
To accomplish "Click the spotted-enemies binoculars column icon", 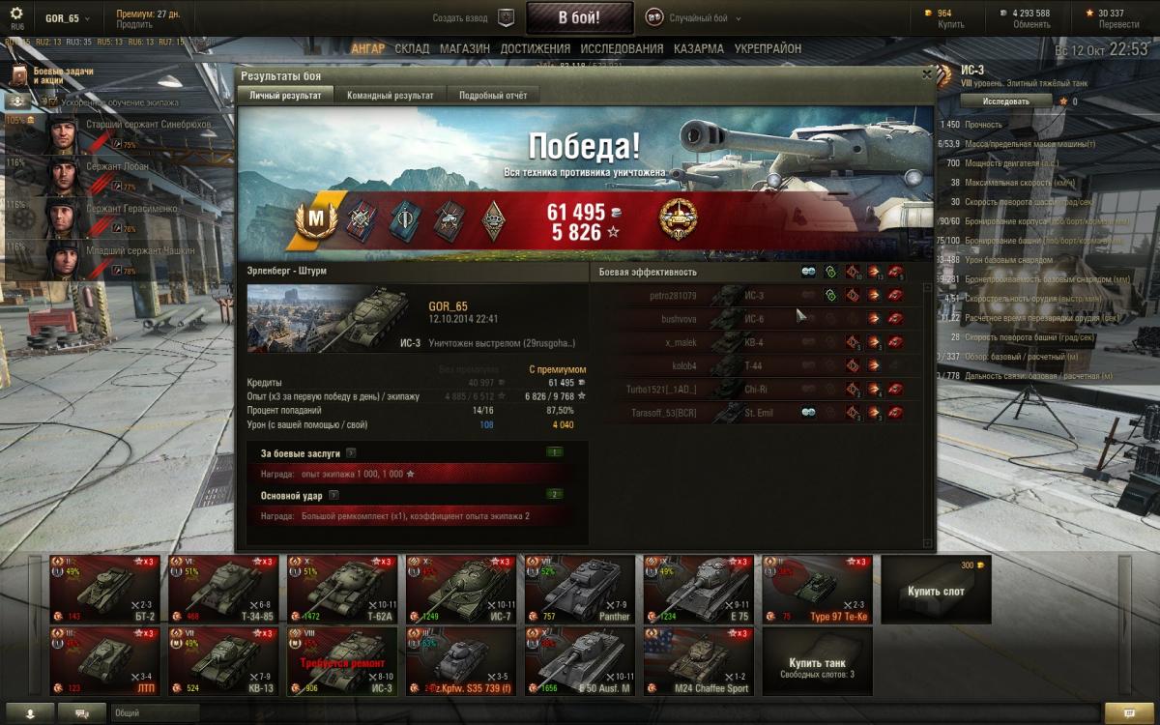I will [x=808, y=273].
